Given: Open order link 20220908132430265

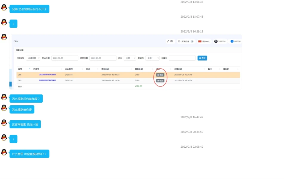Looking at the screenshot, I should click(47, 81).
